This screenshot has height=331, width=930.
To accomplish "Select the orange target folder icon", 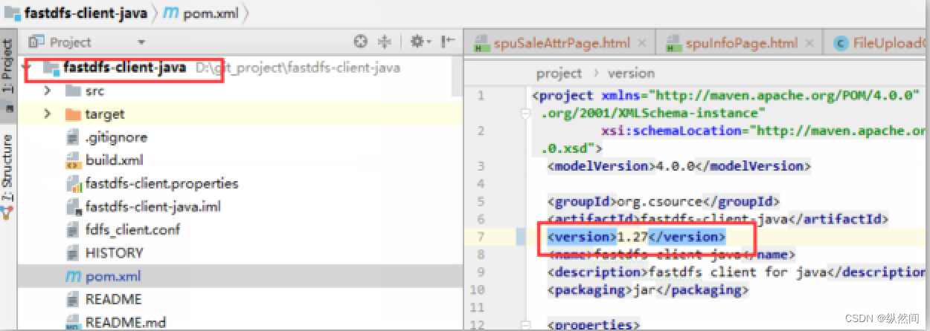I will click(x=72, y=114).
